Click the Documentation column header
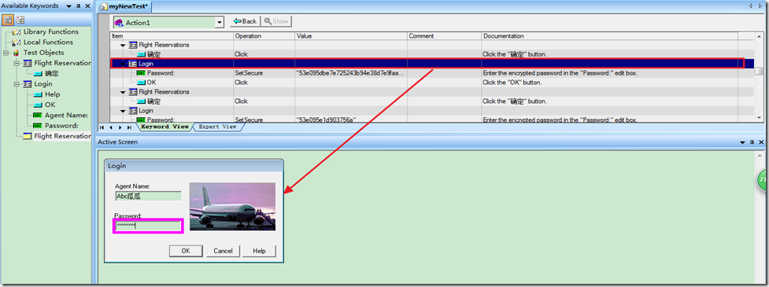 tap(609, 36)
